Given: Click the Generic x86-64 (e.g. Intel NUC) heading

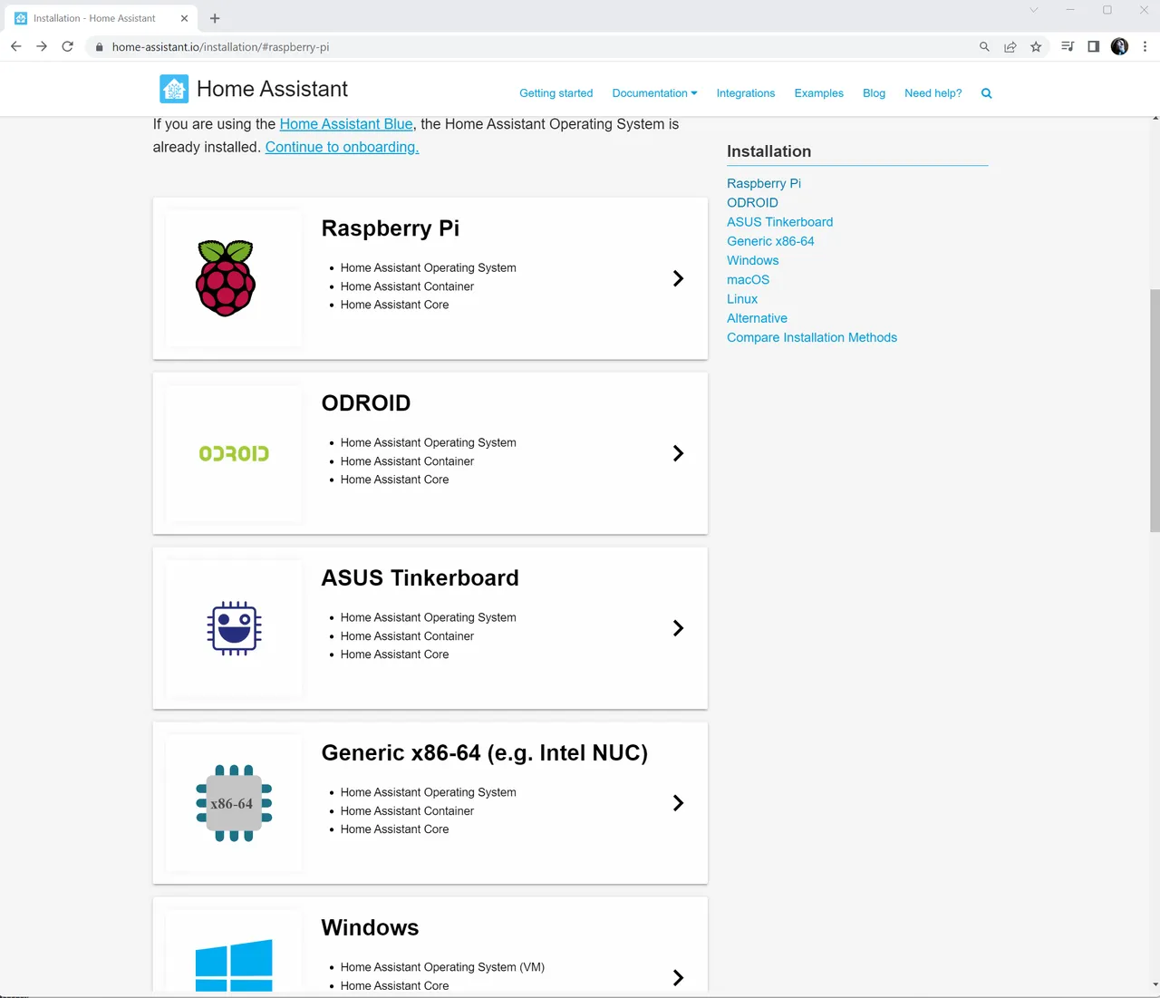Looking at the screenshot, I should pyautogui.click(x=485, y=753).
